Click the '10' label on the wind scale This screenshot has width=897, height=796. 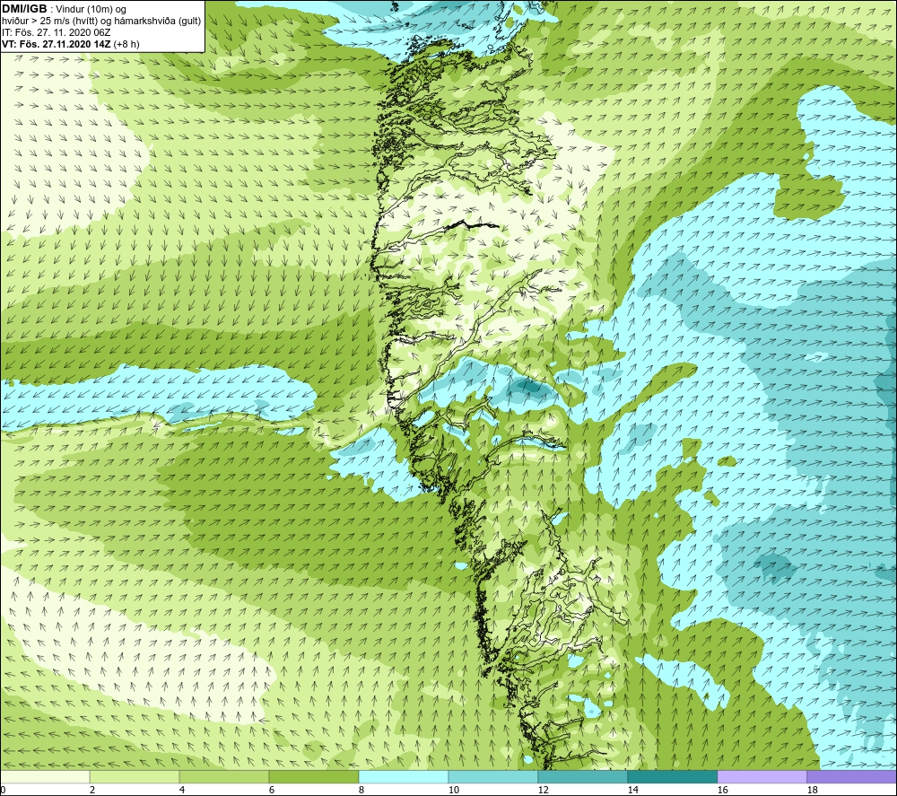coord(454,791)
